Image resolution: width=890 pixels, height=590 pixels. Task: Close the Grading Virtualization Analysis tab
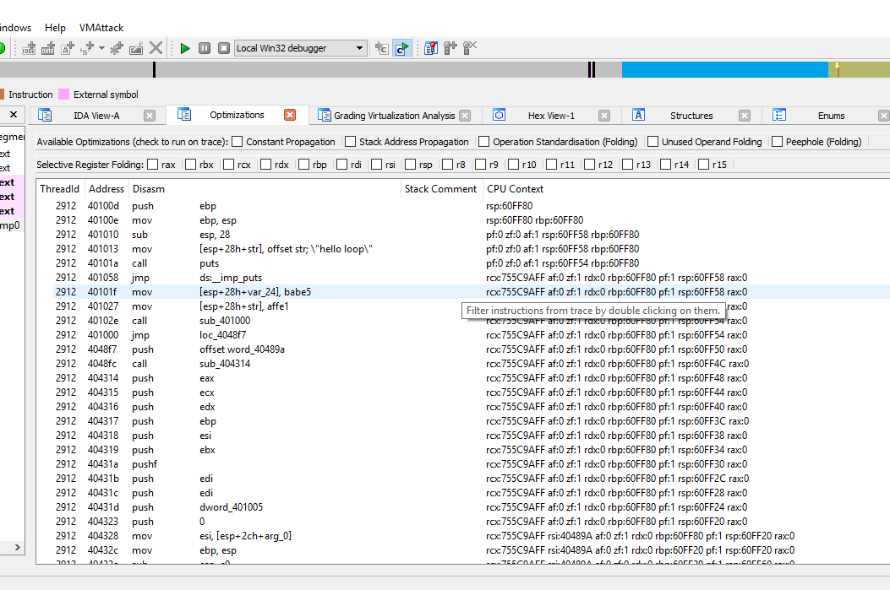click(x=465, y=116)
